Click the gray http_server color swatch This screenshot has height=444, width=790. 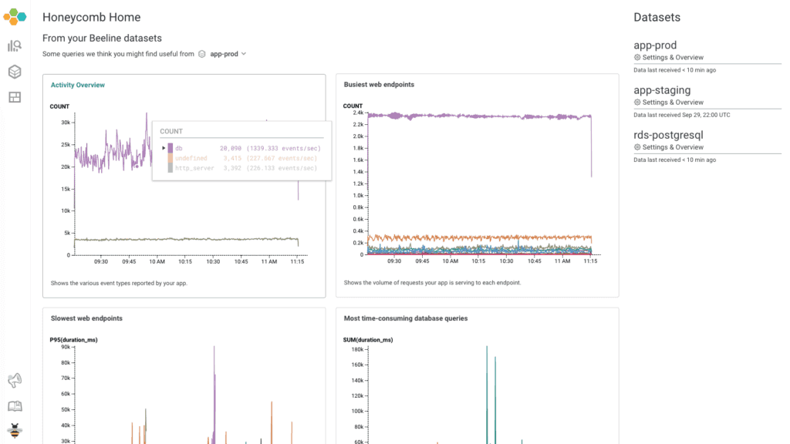click(170, 167)
